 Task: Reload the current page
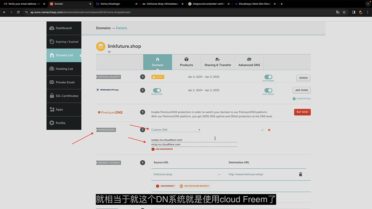[18, 12]
